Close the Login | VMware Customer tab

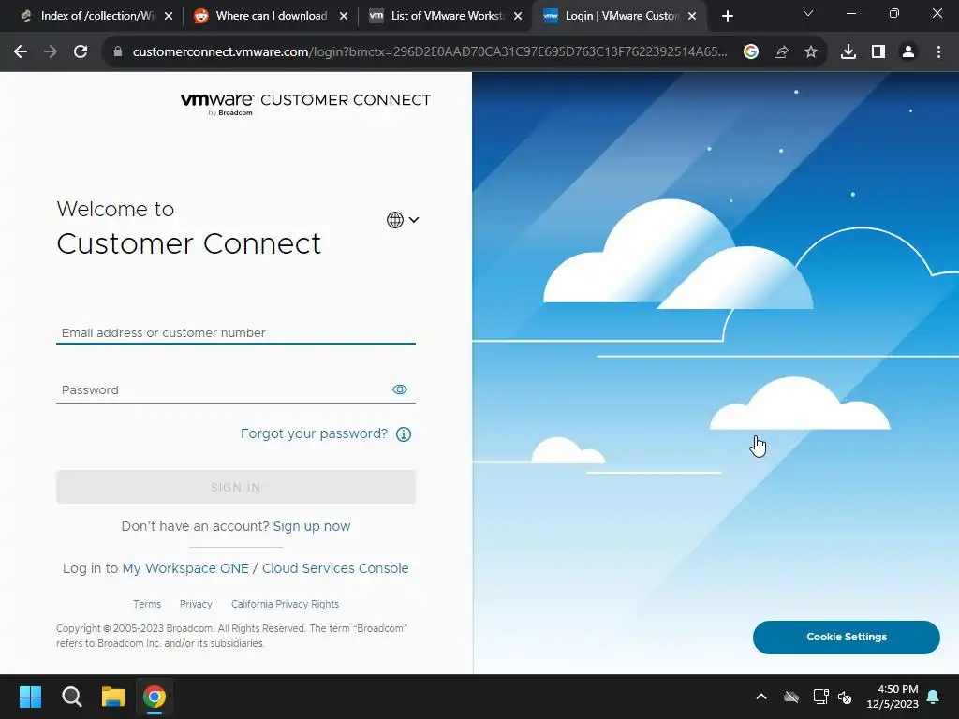click(x=692, y=17)
